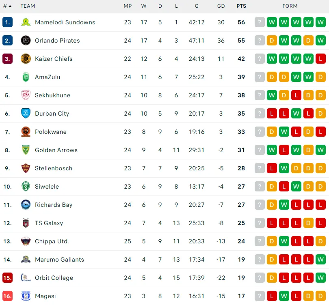Click Kaizer Chiefs' red L form badge
This screenshot has height=305, width=329.
click(320, 59)
